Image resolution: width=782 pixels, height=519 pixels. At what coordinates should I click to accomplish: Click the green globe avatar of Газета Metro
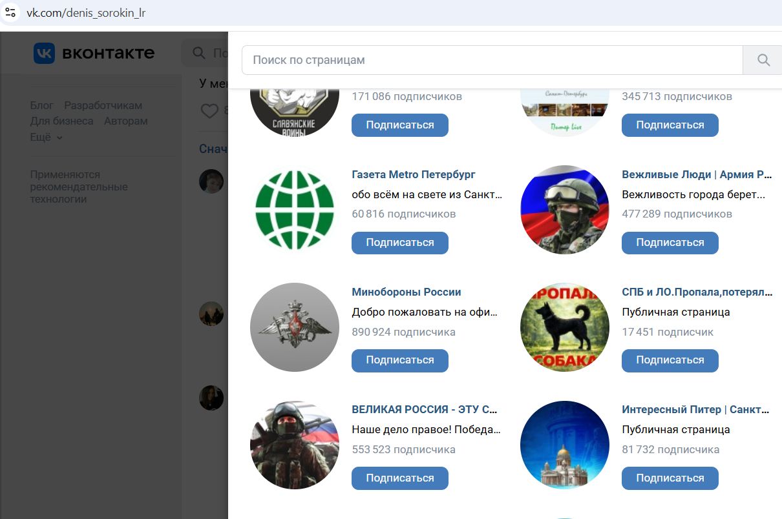coord(294,209)
